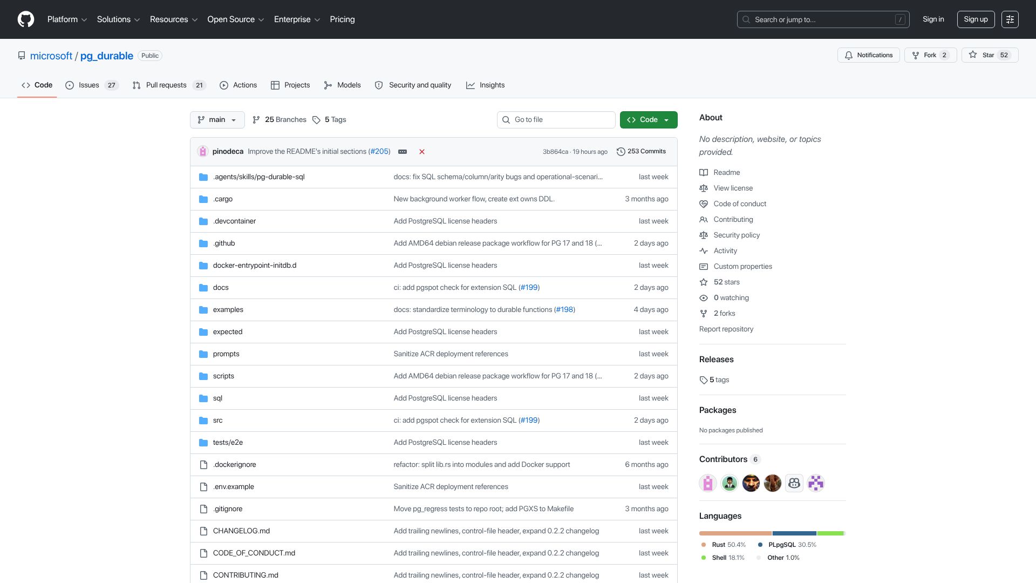This screenshot has height=583, width=1036.
Task: Open the 5 tags release link
Action: [714, 380]
